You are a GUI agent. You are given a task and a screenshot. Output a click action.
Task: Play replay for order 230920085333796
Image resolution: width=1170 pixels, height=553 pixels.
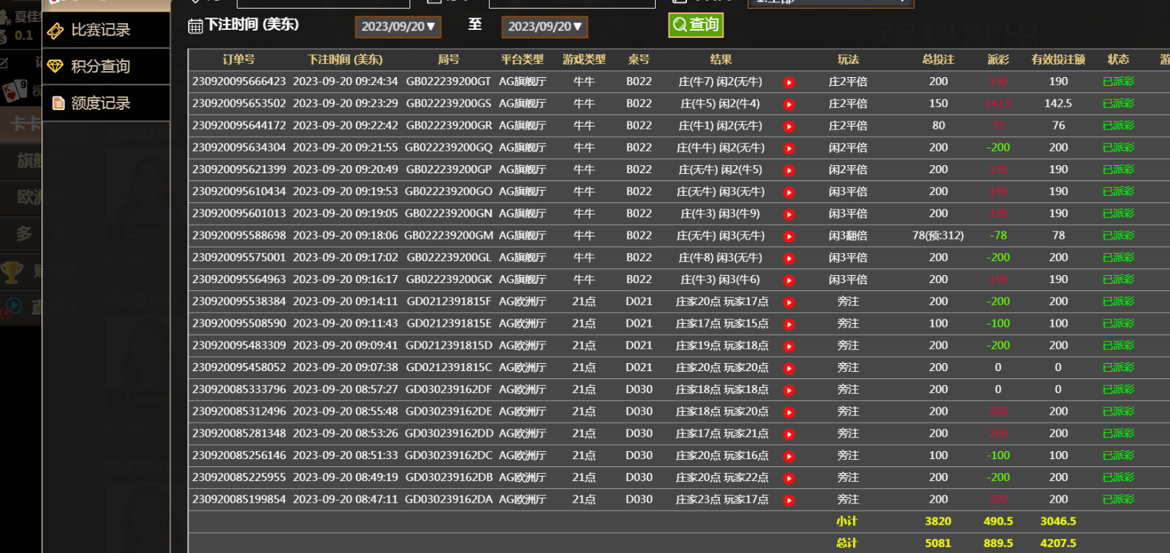[x=789, y=391]
